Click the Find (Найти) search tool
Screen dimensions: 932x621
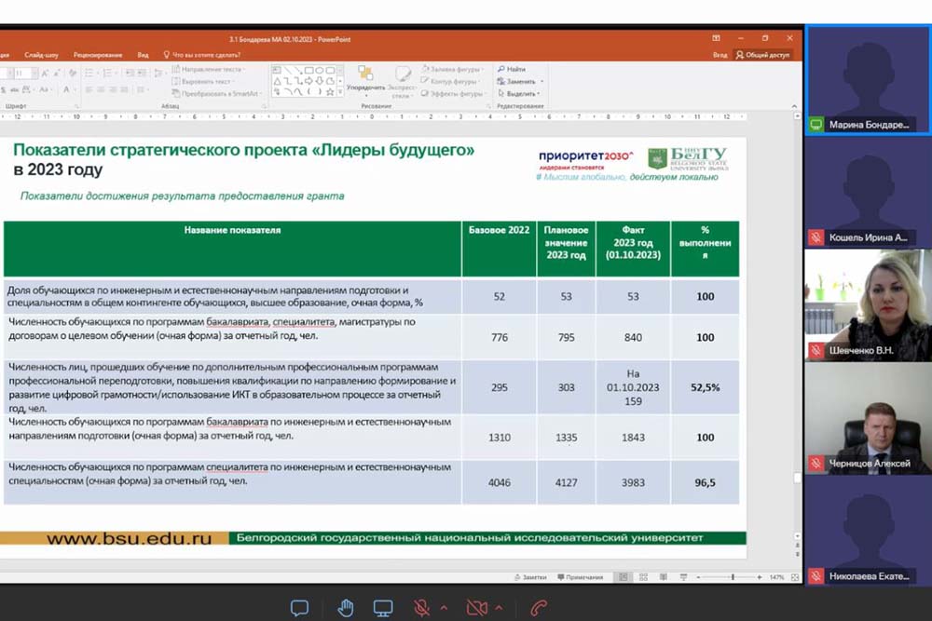512,69
